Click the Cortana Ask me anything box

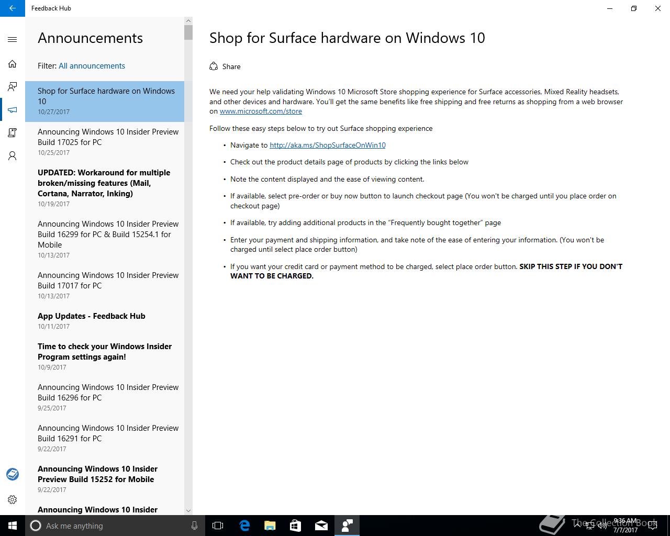115,526
